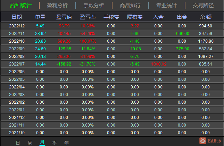Viewport: 224px width, 146px height.
Task: Select the 月 period tab
Action: tap(42, 142)
